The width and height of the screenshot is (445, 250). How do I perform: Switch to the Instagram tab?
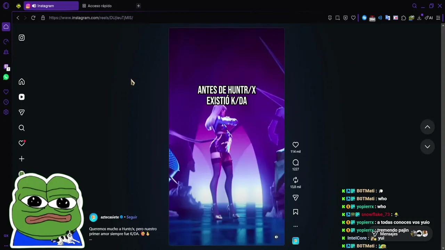click(51, 6)
